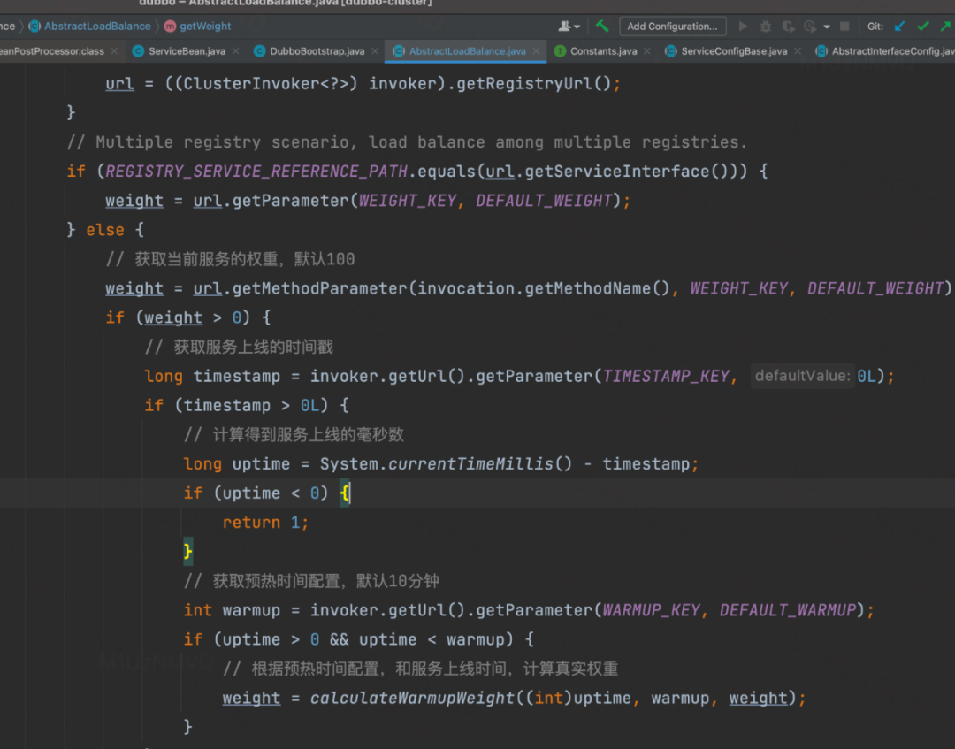The width and height of the screenshot is (955, 749).
Task: Click the Debug bug icon
Action: pos(765,27)
